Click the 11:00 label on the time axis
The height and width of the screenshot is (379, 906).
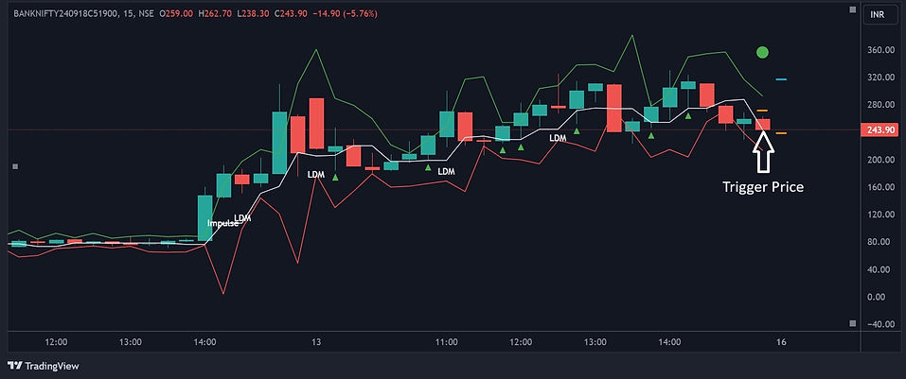(x=447, y=341)
